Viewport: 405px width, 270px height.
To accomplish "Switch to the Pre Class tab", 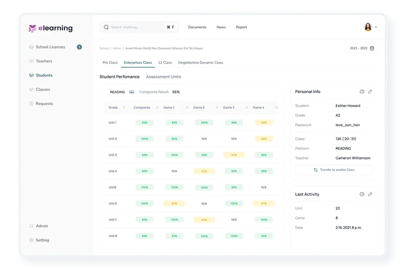I will pos(110,63).
